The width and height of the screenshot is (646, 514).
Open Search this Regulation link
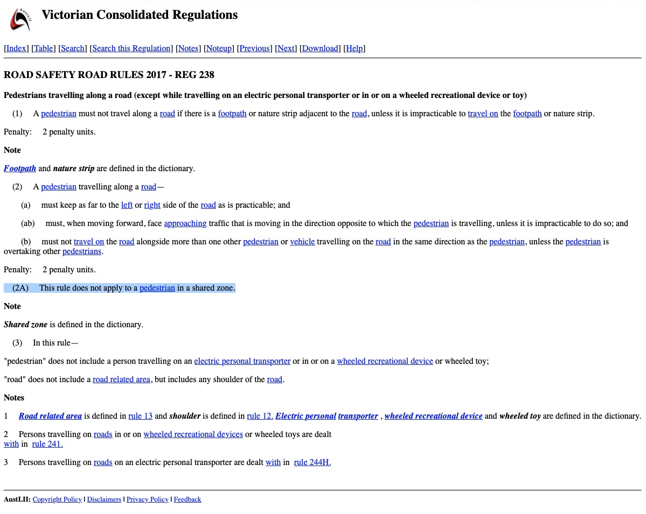[131, 48]
